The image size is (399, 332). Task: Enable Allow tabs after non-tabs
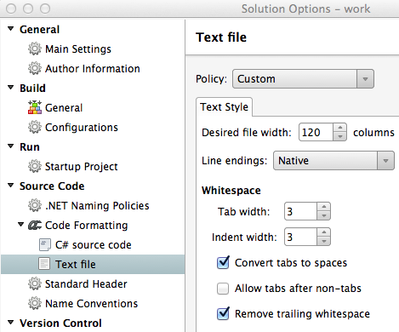pos(223,289)
